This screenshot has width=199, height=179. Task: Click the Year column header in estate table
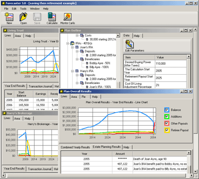86,154
